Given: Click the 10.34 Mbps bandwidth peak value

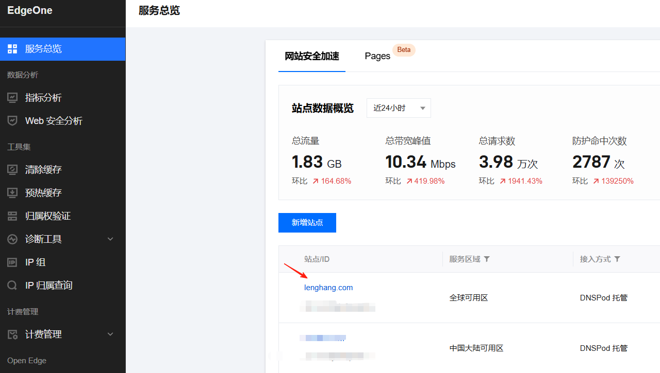Looking at the screenshot, I should [x=420, y=162].
